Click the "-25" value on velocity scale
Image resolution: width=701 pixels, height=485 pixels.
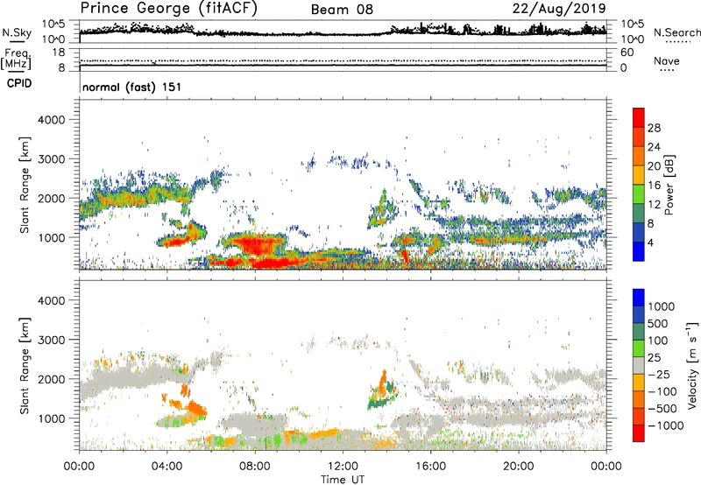[x=659, y=375]
